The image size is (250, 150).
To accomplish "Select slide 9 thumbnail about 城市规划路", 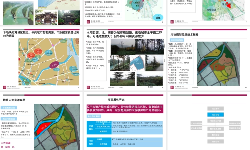I will [125, 58].
